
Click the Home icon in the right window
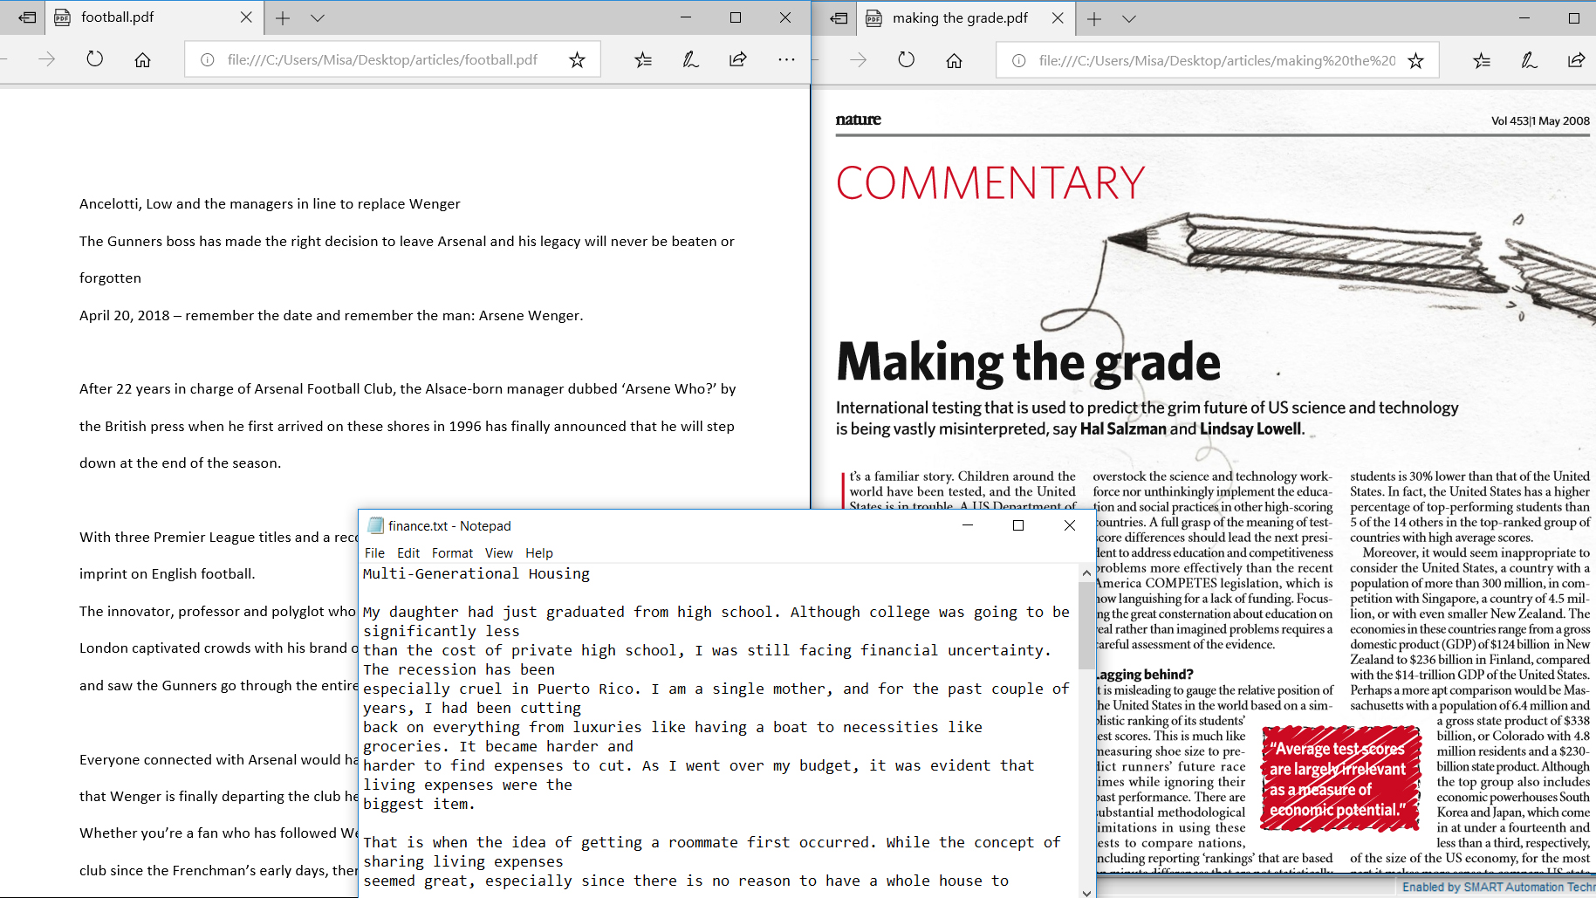[954, 60]
